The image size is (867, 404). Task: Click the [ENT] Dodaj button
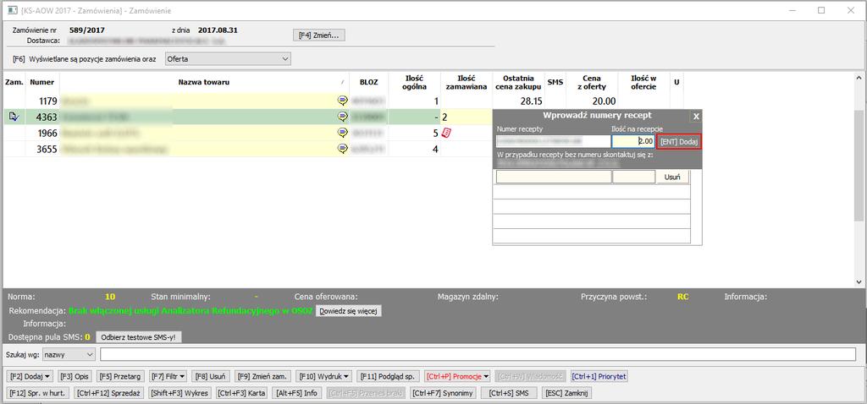coord(679,141)
